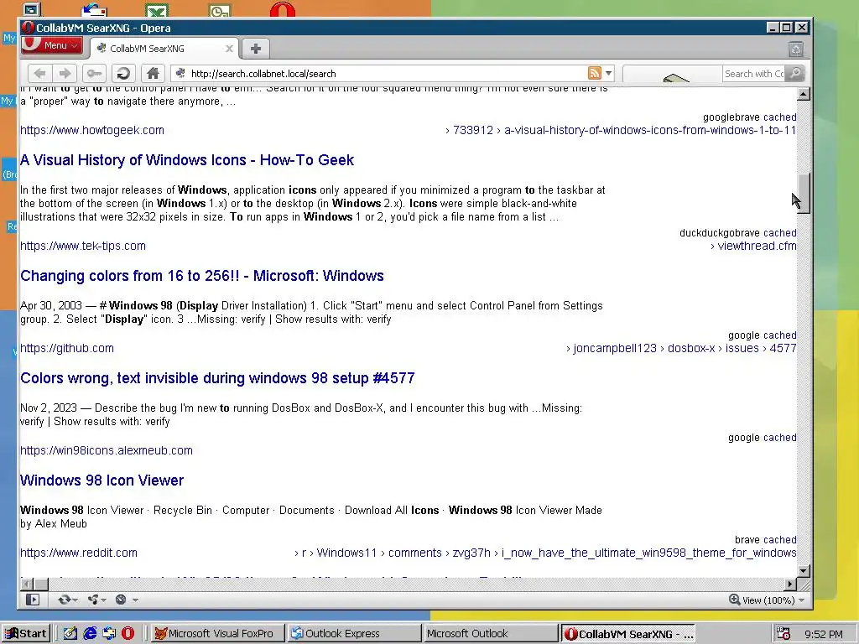Open https://www.reddit.com link
This screenshot has height=644, width=859.
click(78, 553)
